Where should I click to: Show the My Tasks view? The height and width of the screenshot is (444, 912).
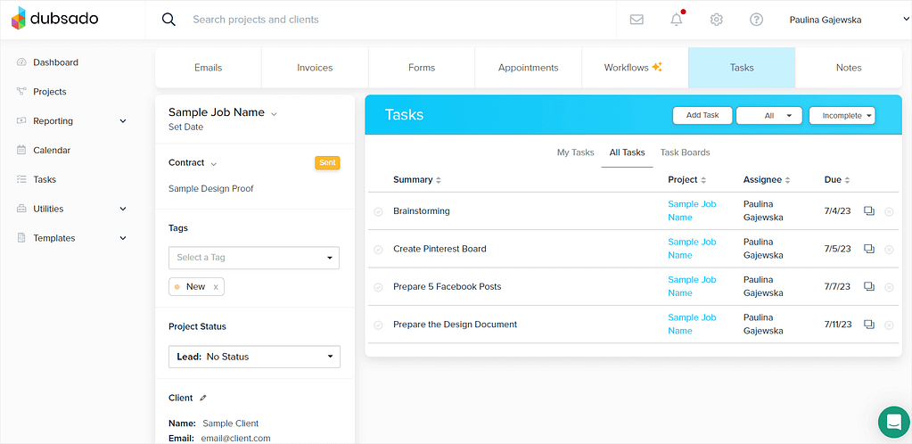click(575, 152)
